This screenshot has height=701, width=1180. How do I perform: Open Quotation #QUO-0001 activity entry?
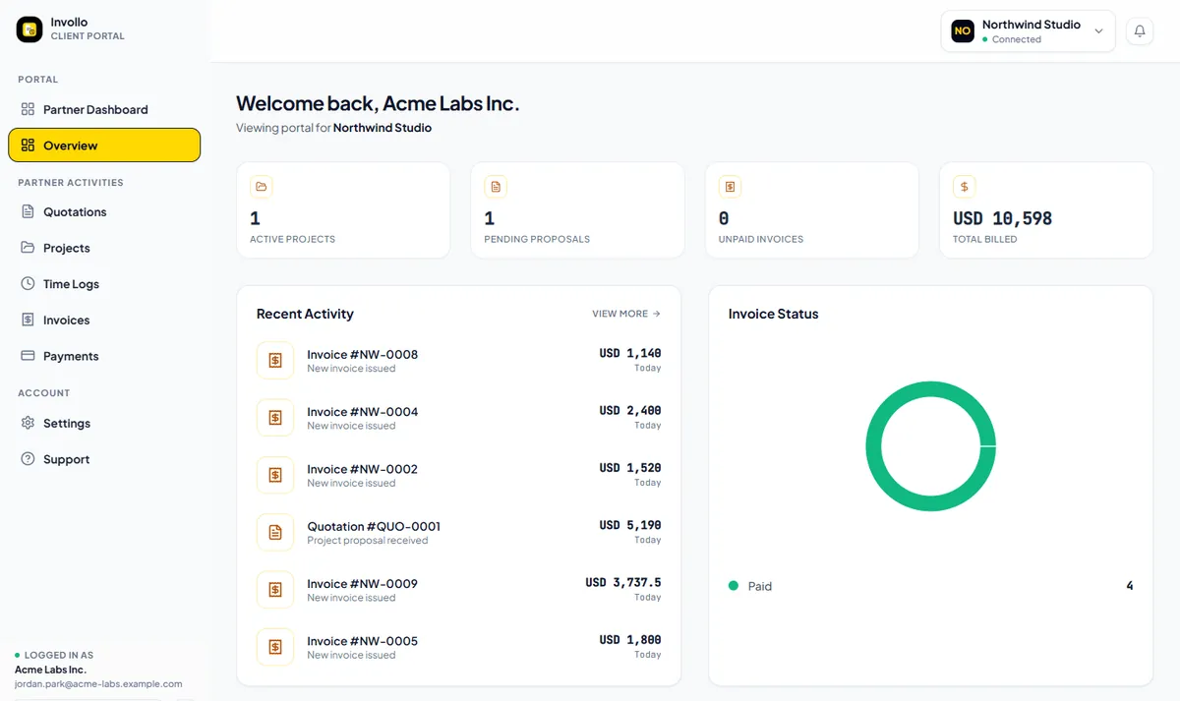[x=459, y=532]
